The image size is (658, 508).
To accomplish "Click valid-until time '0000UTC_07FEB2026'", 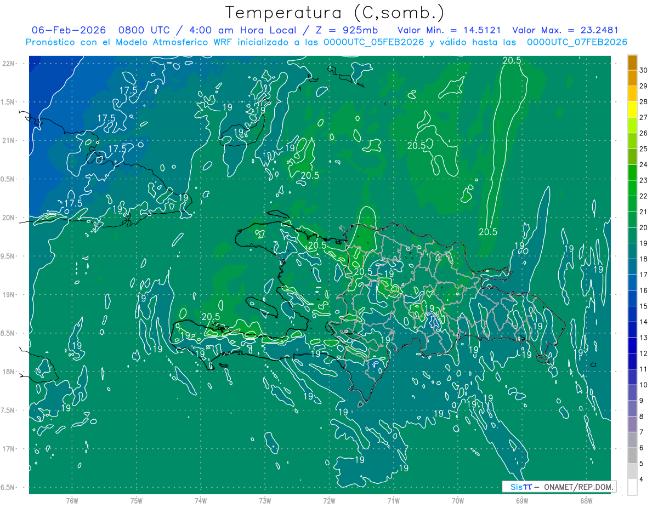I will [x=577, y=42].
